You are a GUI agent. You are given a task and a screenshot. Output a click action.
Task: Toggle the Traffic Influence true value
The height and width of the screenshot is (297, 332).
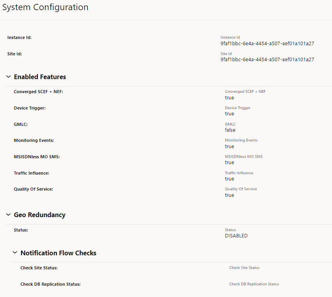(229, 179)
